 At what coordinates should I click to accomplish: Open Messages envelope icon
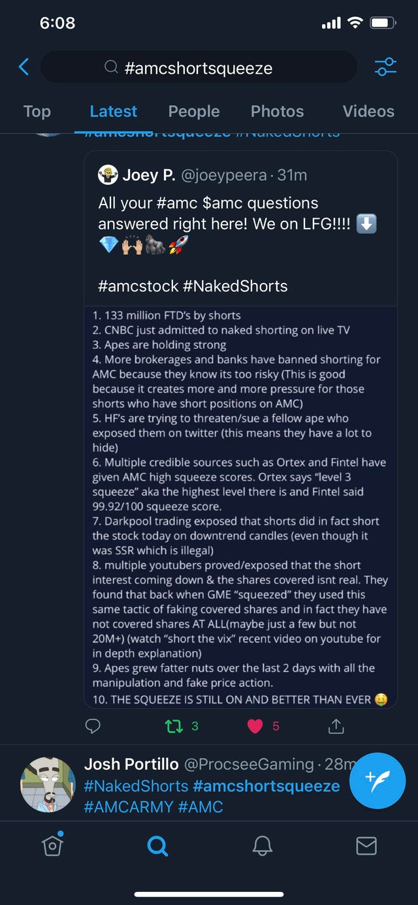click(366, 846)
